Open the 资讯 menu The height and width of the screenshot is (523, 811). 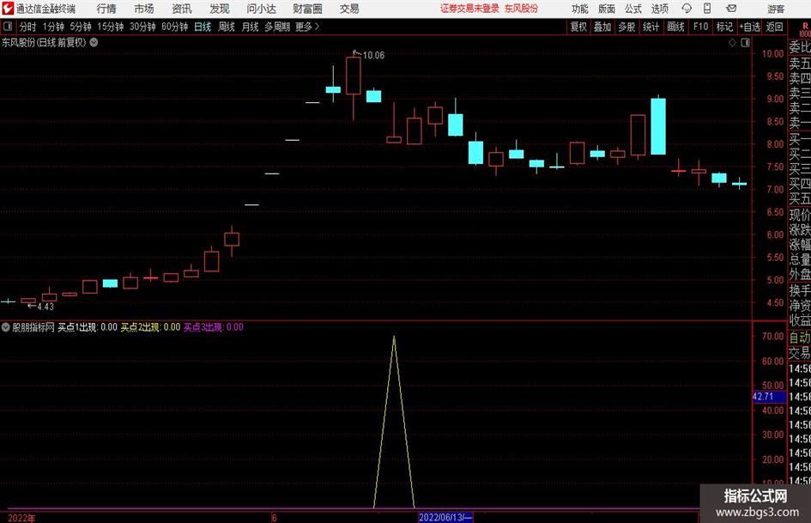[182, 9]
